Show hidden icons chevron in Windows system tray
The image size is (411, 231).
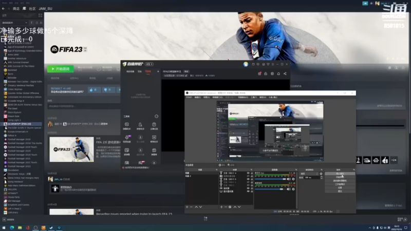[370, 228]
